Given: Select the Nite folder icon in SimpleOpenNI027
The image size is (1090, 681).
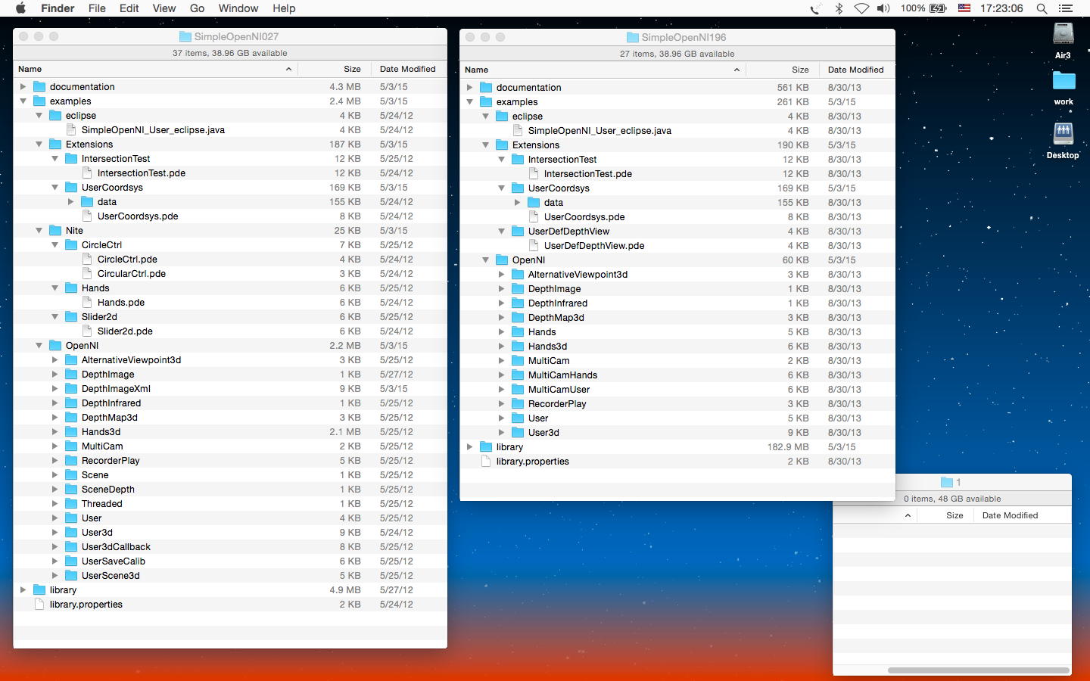Looking at the screenshot, I should [55, 231].
